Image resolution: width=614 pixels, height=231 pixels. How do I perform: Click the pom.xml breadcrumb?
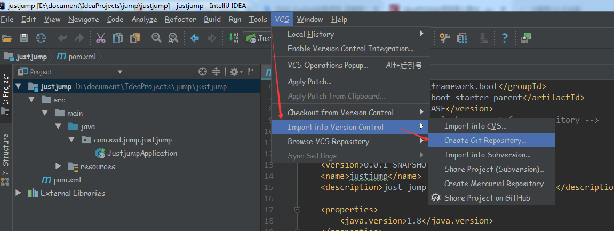tap(77, 57)
